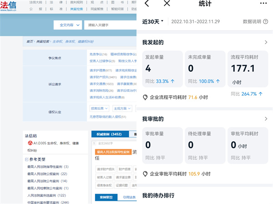
Task: Open the 近30天 period dropdown
Action: 153,21
